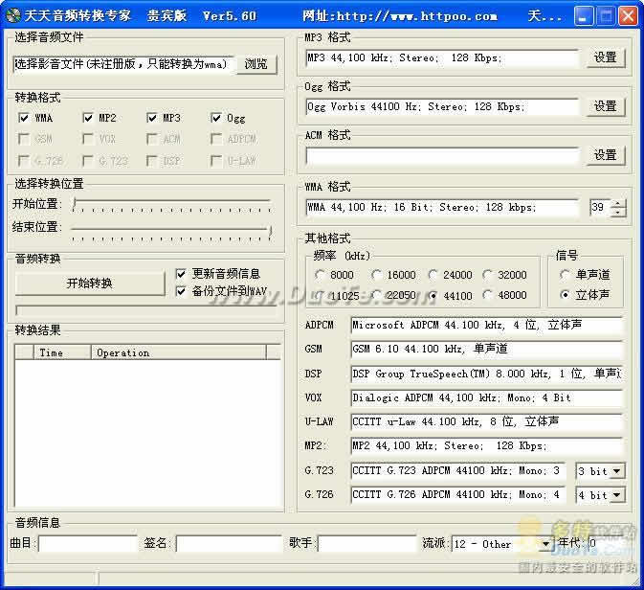Image resolution: width=644 pixels, height=590 pixels.
Task: Uncheck the Ogg format checkbox
Action: pyautogui.click(x=216, y=118)
